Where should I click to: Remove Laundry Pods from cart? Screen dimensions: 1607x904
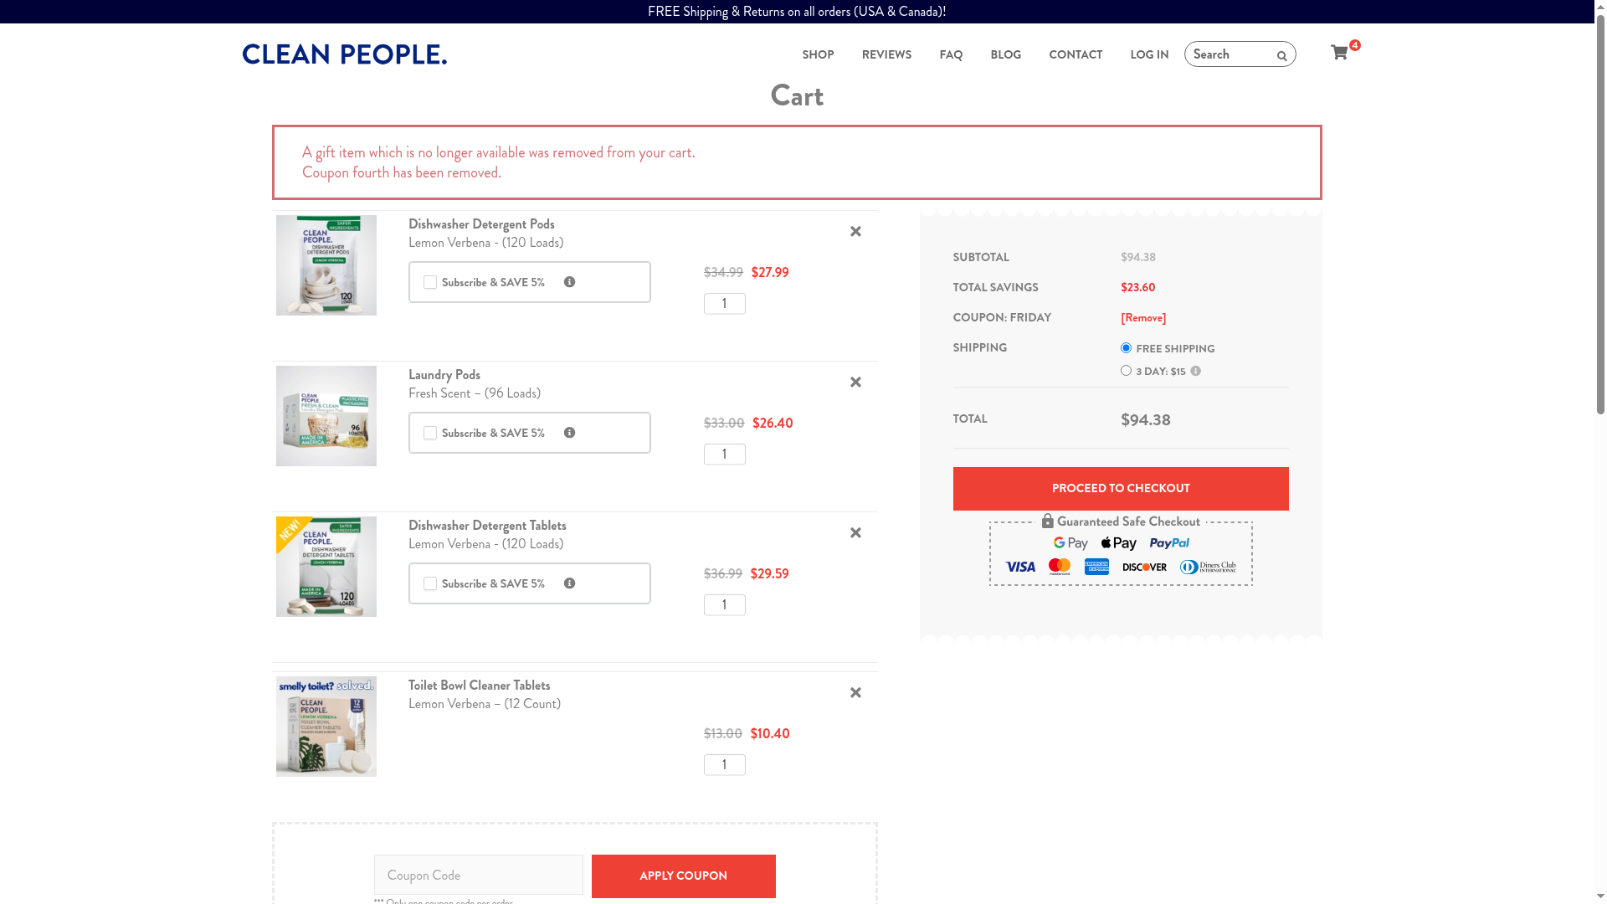855,383
